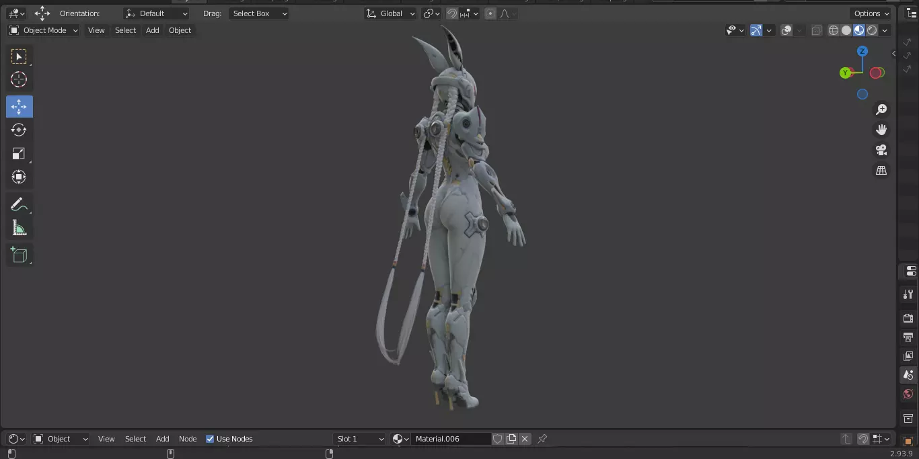Open the Drag Select Box dropdown
The width and height of the screenshot is (919, 459).
point(259,13)
